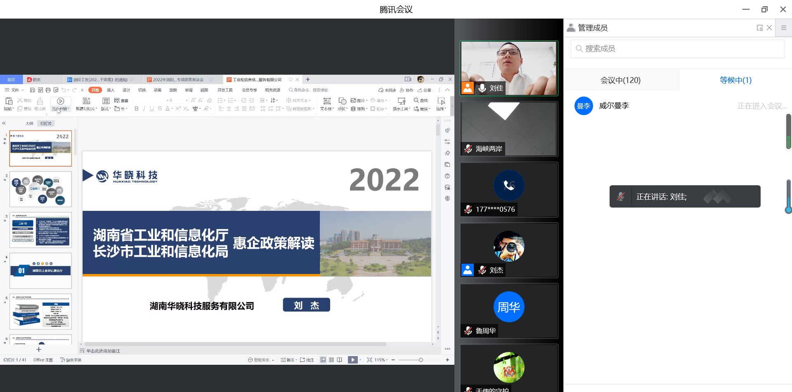Image resolution: width=792 pixels, height=392 pixels.
Task: Click the Redo arrow icon
Action: [74, 90]
